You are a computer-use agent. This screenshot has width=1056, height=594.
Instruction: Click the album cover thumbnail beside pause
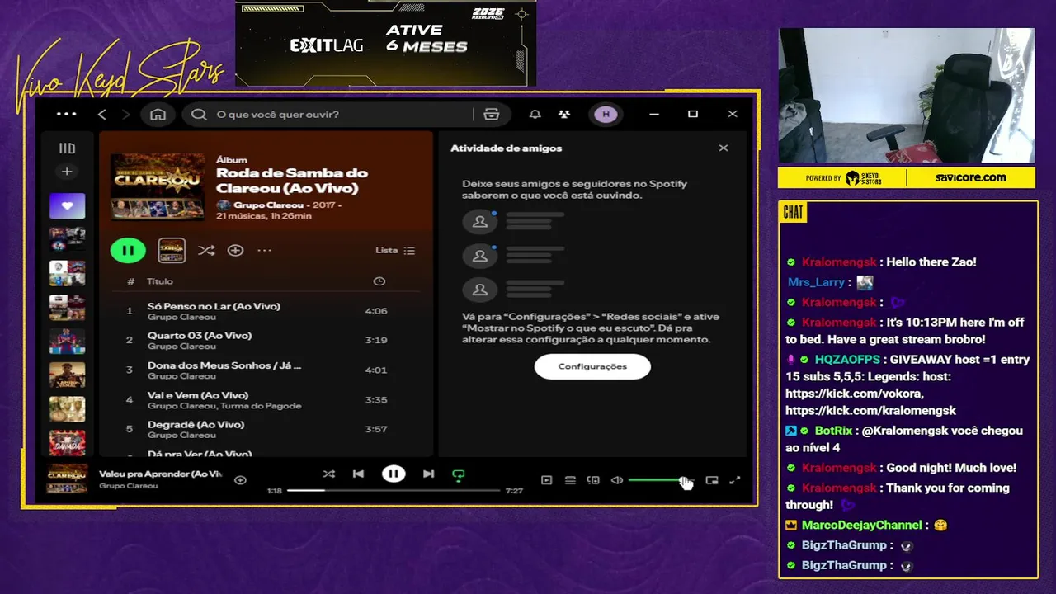coord(172,250)
